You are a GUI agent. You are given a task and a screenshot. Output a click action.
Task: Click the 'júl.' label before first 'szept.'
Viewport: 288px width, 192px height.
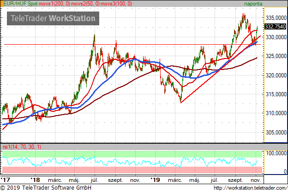(x=95, y=180)
